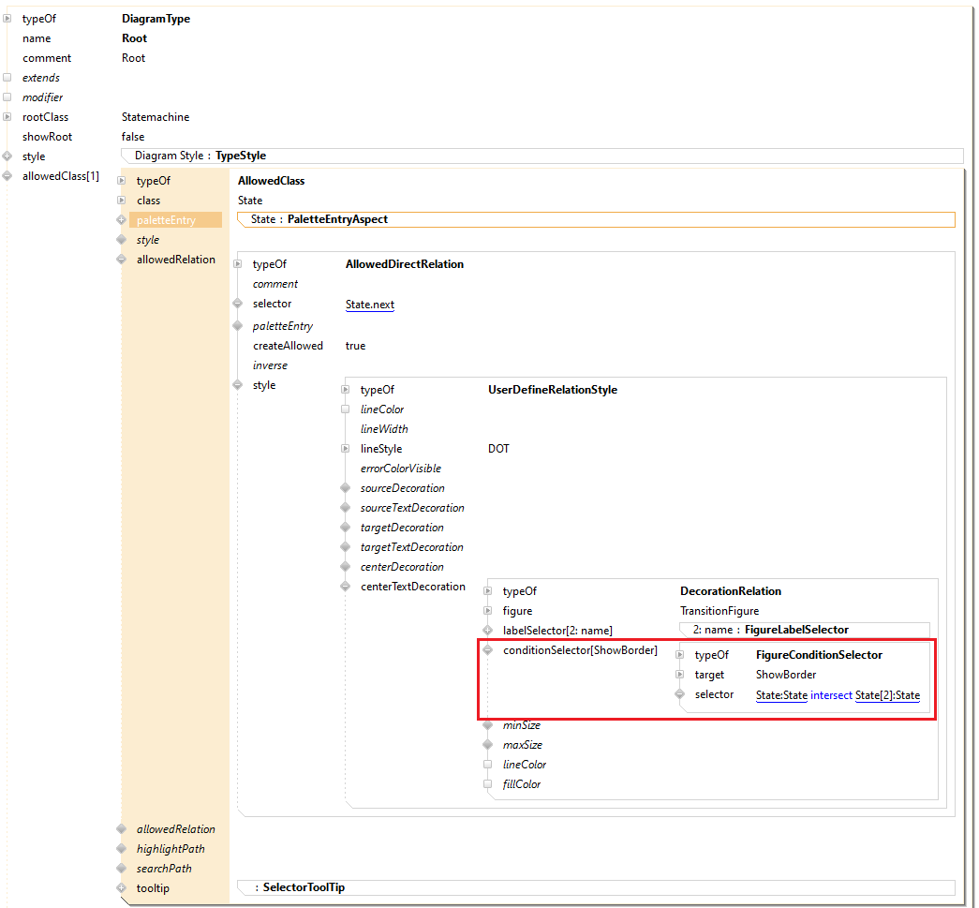Check the fillColor checkbox
The image size is (979, 908).
[x=487, y=783]
